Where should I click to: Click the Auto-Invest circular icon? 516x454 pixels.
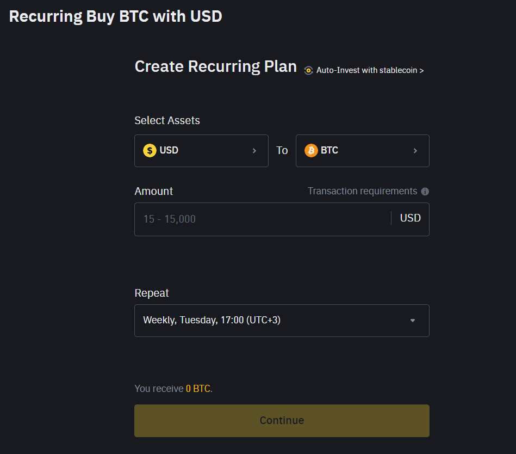(x=308, y=70)
